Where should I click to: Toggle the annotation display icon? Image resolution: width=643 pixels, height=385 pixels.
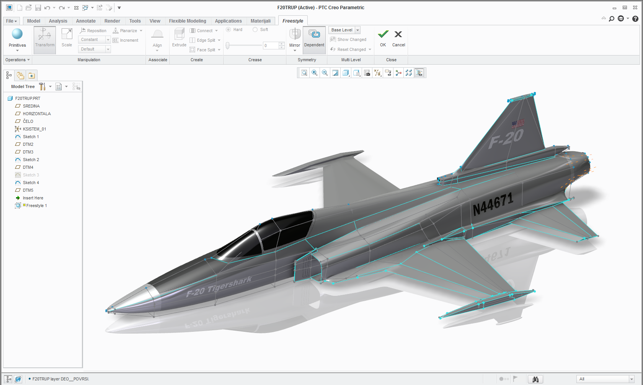[388, 73]
